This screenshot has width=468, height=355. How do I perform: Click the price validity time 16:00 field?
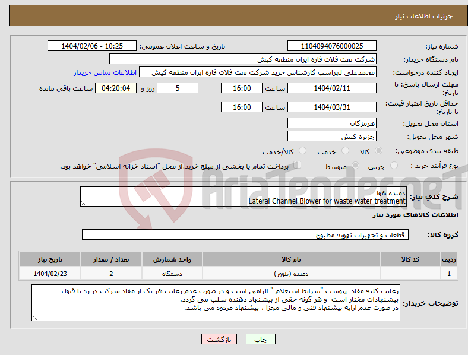click(242, 107)
